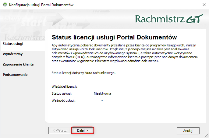Image resolution: width=209 pixels, height=138 pixels.
Task: Click the dash value beside Ważność usługi
Action: [102, 100]
